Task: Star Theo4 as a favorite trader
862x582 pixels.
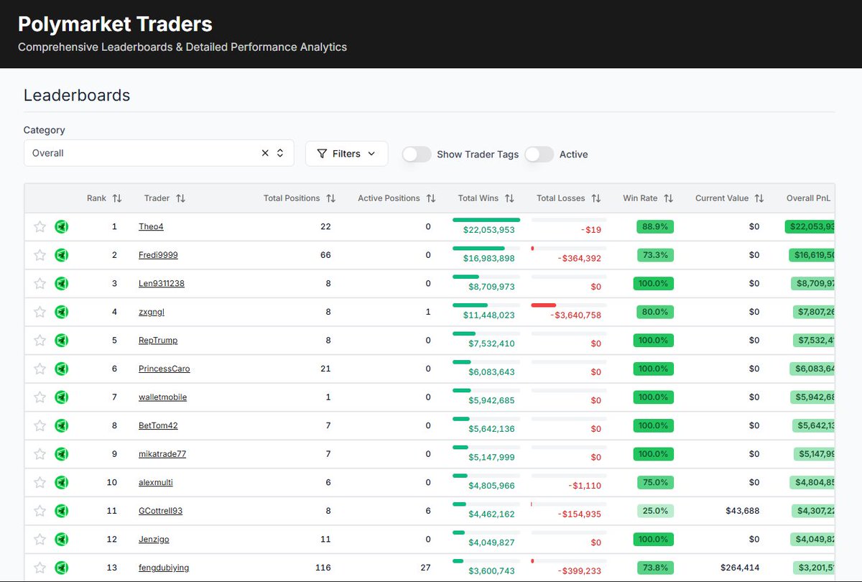Action: (x=40, y=226)
